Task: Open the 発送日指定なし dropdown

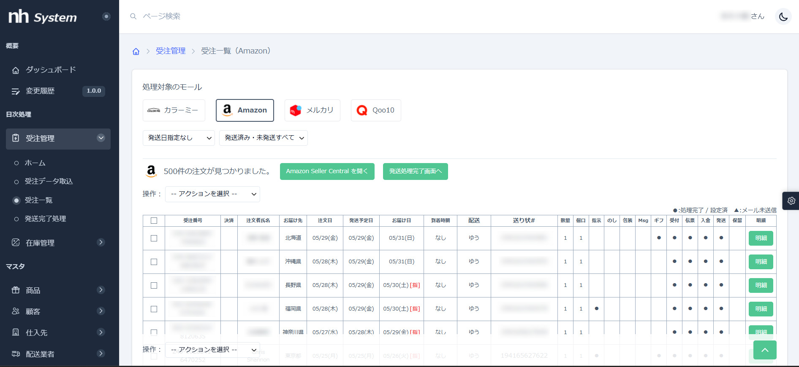Action: pos(179,138)
